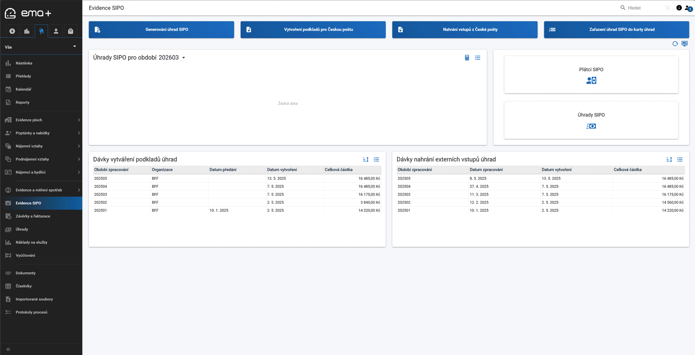Open Závěrky a fakturace menu item

[33, 216]
